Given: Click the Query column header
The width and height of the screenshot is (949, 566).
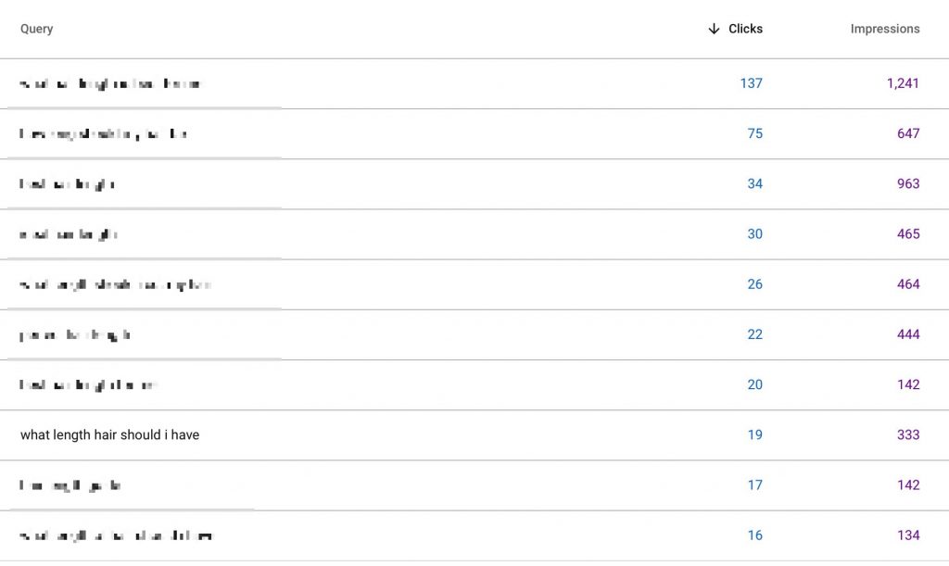Looking at the screenshot, I should pyautogui.click(x=36, y=29).
